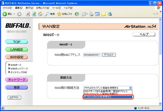The height and width of the screenshot is (111, 163).
Task: Open the Mail envelope icon
Action: click(84, 14)
